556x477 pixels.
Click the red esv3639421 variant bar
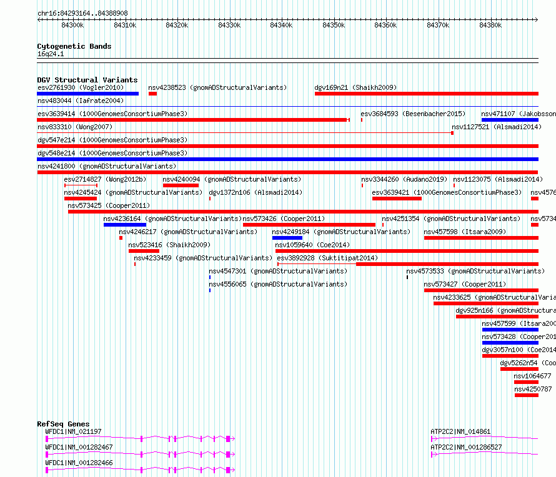pos(397,199)
